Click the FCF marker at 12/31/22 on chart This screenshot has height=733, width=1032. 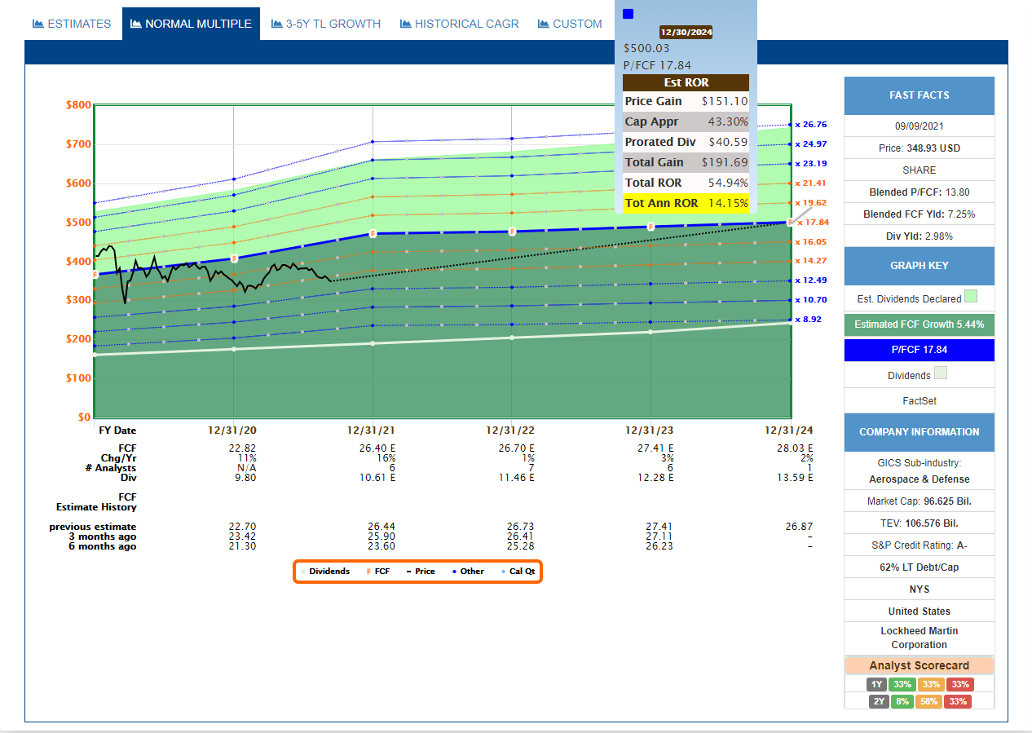(512, 232)
